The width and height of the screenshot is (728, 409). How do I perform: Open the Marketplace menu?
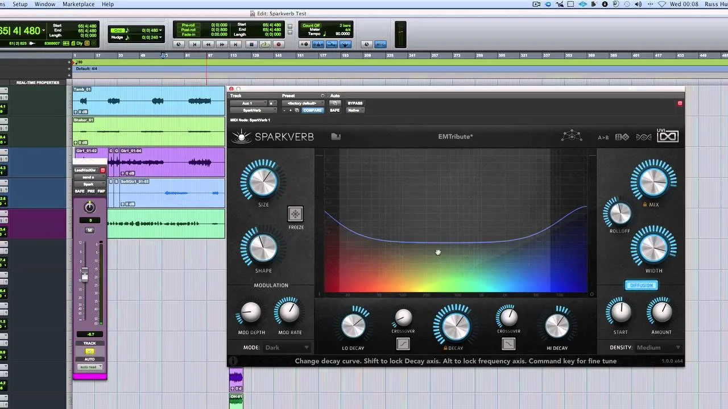point(78,4)
